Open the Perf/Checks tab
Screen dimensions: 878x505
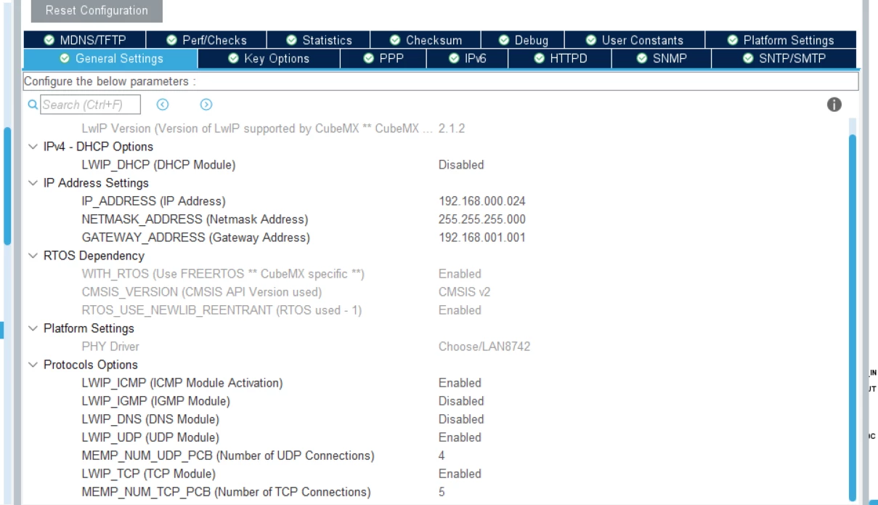(206, 40)
